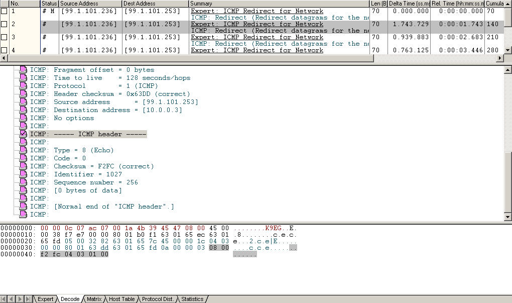This screenshot has width=512, height=303.
Task: Click the first-packet navigation arrow at bottom left
Action: [x=3, y=299]
